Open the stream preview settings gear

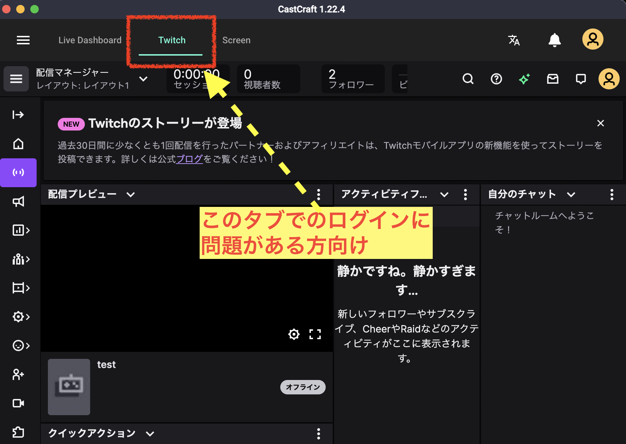click(x=294, y=334)
